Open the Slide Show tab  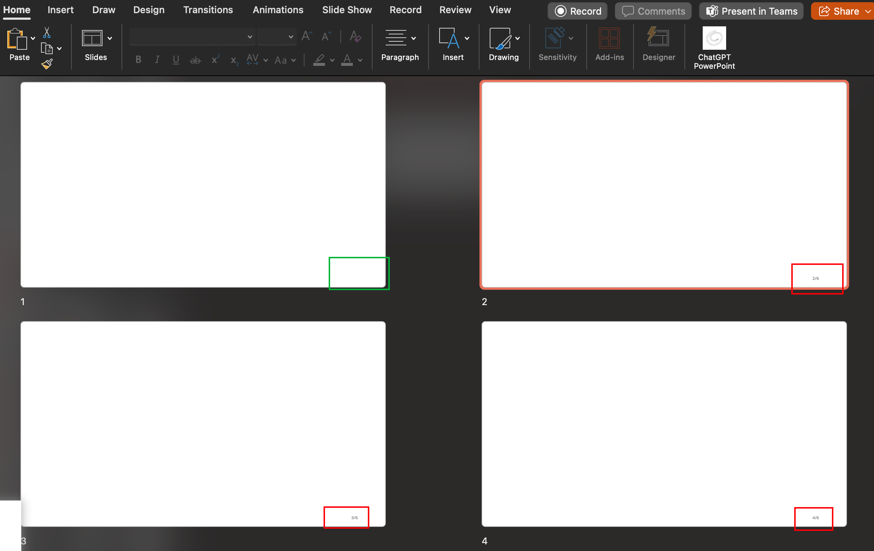pos(347,10)
